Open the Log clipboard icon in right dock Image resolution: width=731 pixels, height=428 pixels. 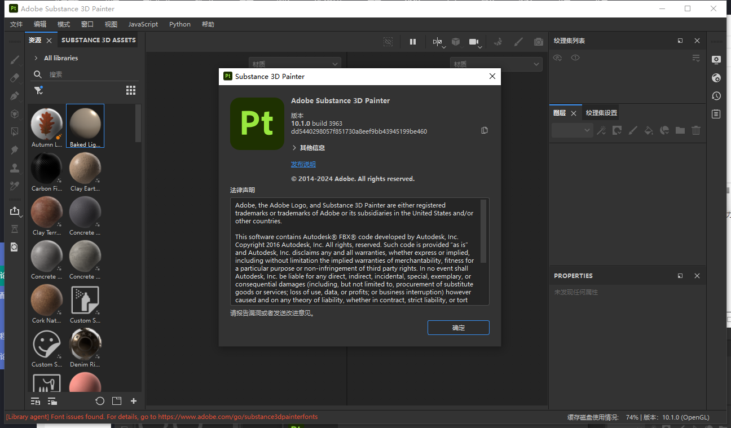point(716,114)
